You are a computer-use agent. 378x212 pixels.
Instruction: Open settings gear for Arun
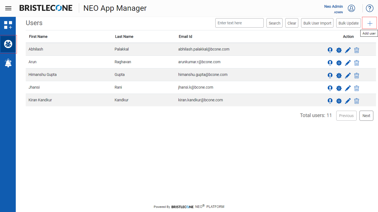tap(339, 63)
